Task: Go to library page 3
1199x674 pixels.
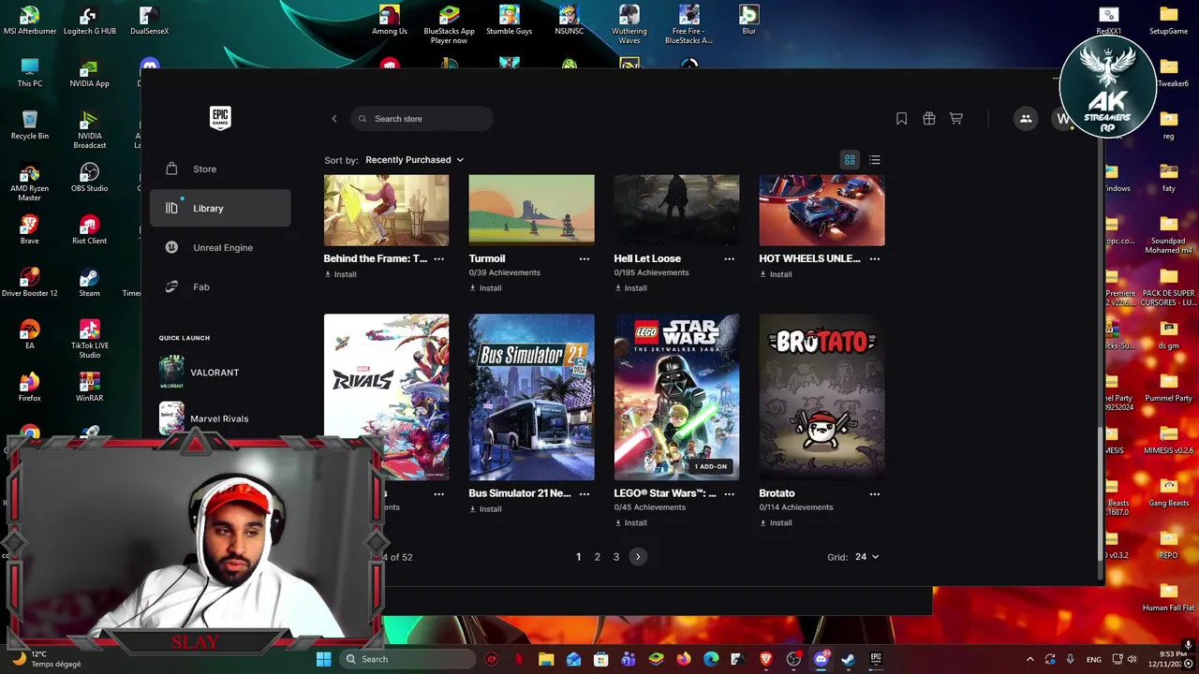Action: click(615, 557)
